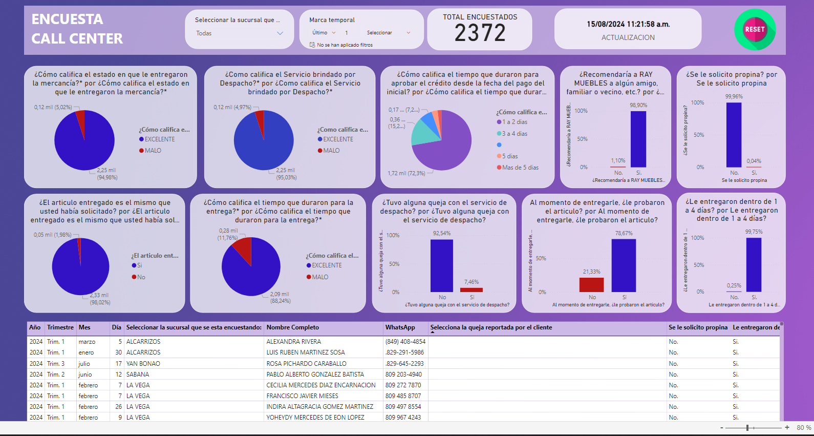
Task: Select the 'Si' bar in the queja despacho chart
Action: point(471,290)
